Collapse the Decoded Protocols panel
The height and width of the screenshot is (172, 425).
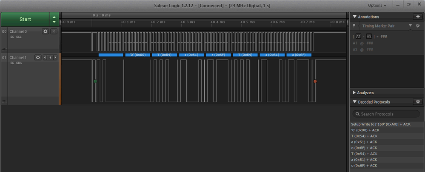point(354,102)
